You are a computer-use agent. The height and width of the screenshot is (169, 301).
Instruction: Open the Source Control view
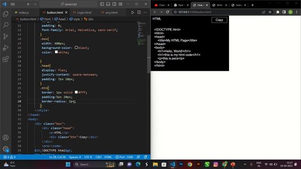pyautogui.click(x=6, y=37)
